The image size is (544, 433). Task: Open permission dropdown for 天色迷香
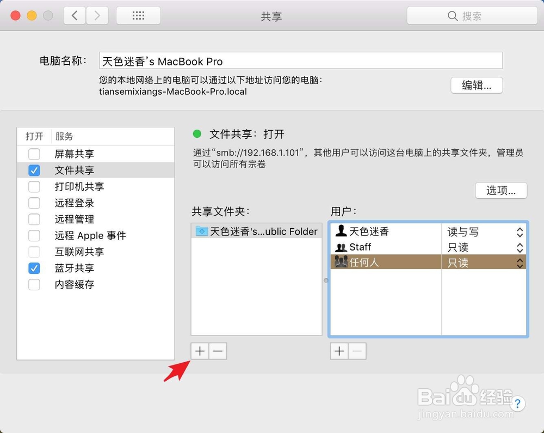coord(520,231)
